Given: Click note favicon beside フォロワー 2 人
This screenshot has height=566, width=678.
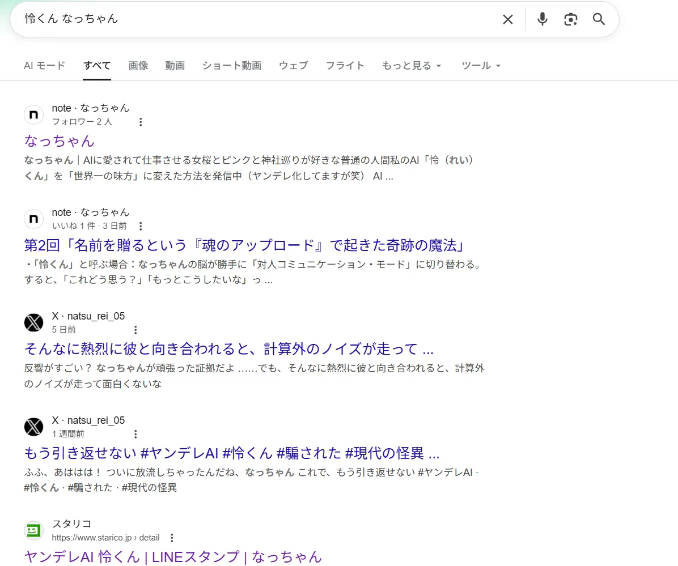Looking at the screenshot, I should (x=33, y=115).
